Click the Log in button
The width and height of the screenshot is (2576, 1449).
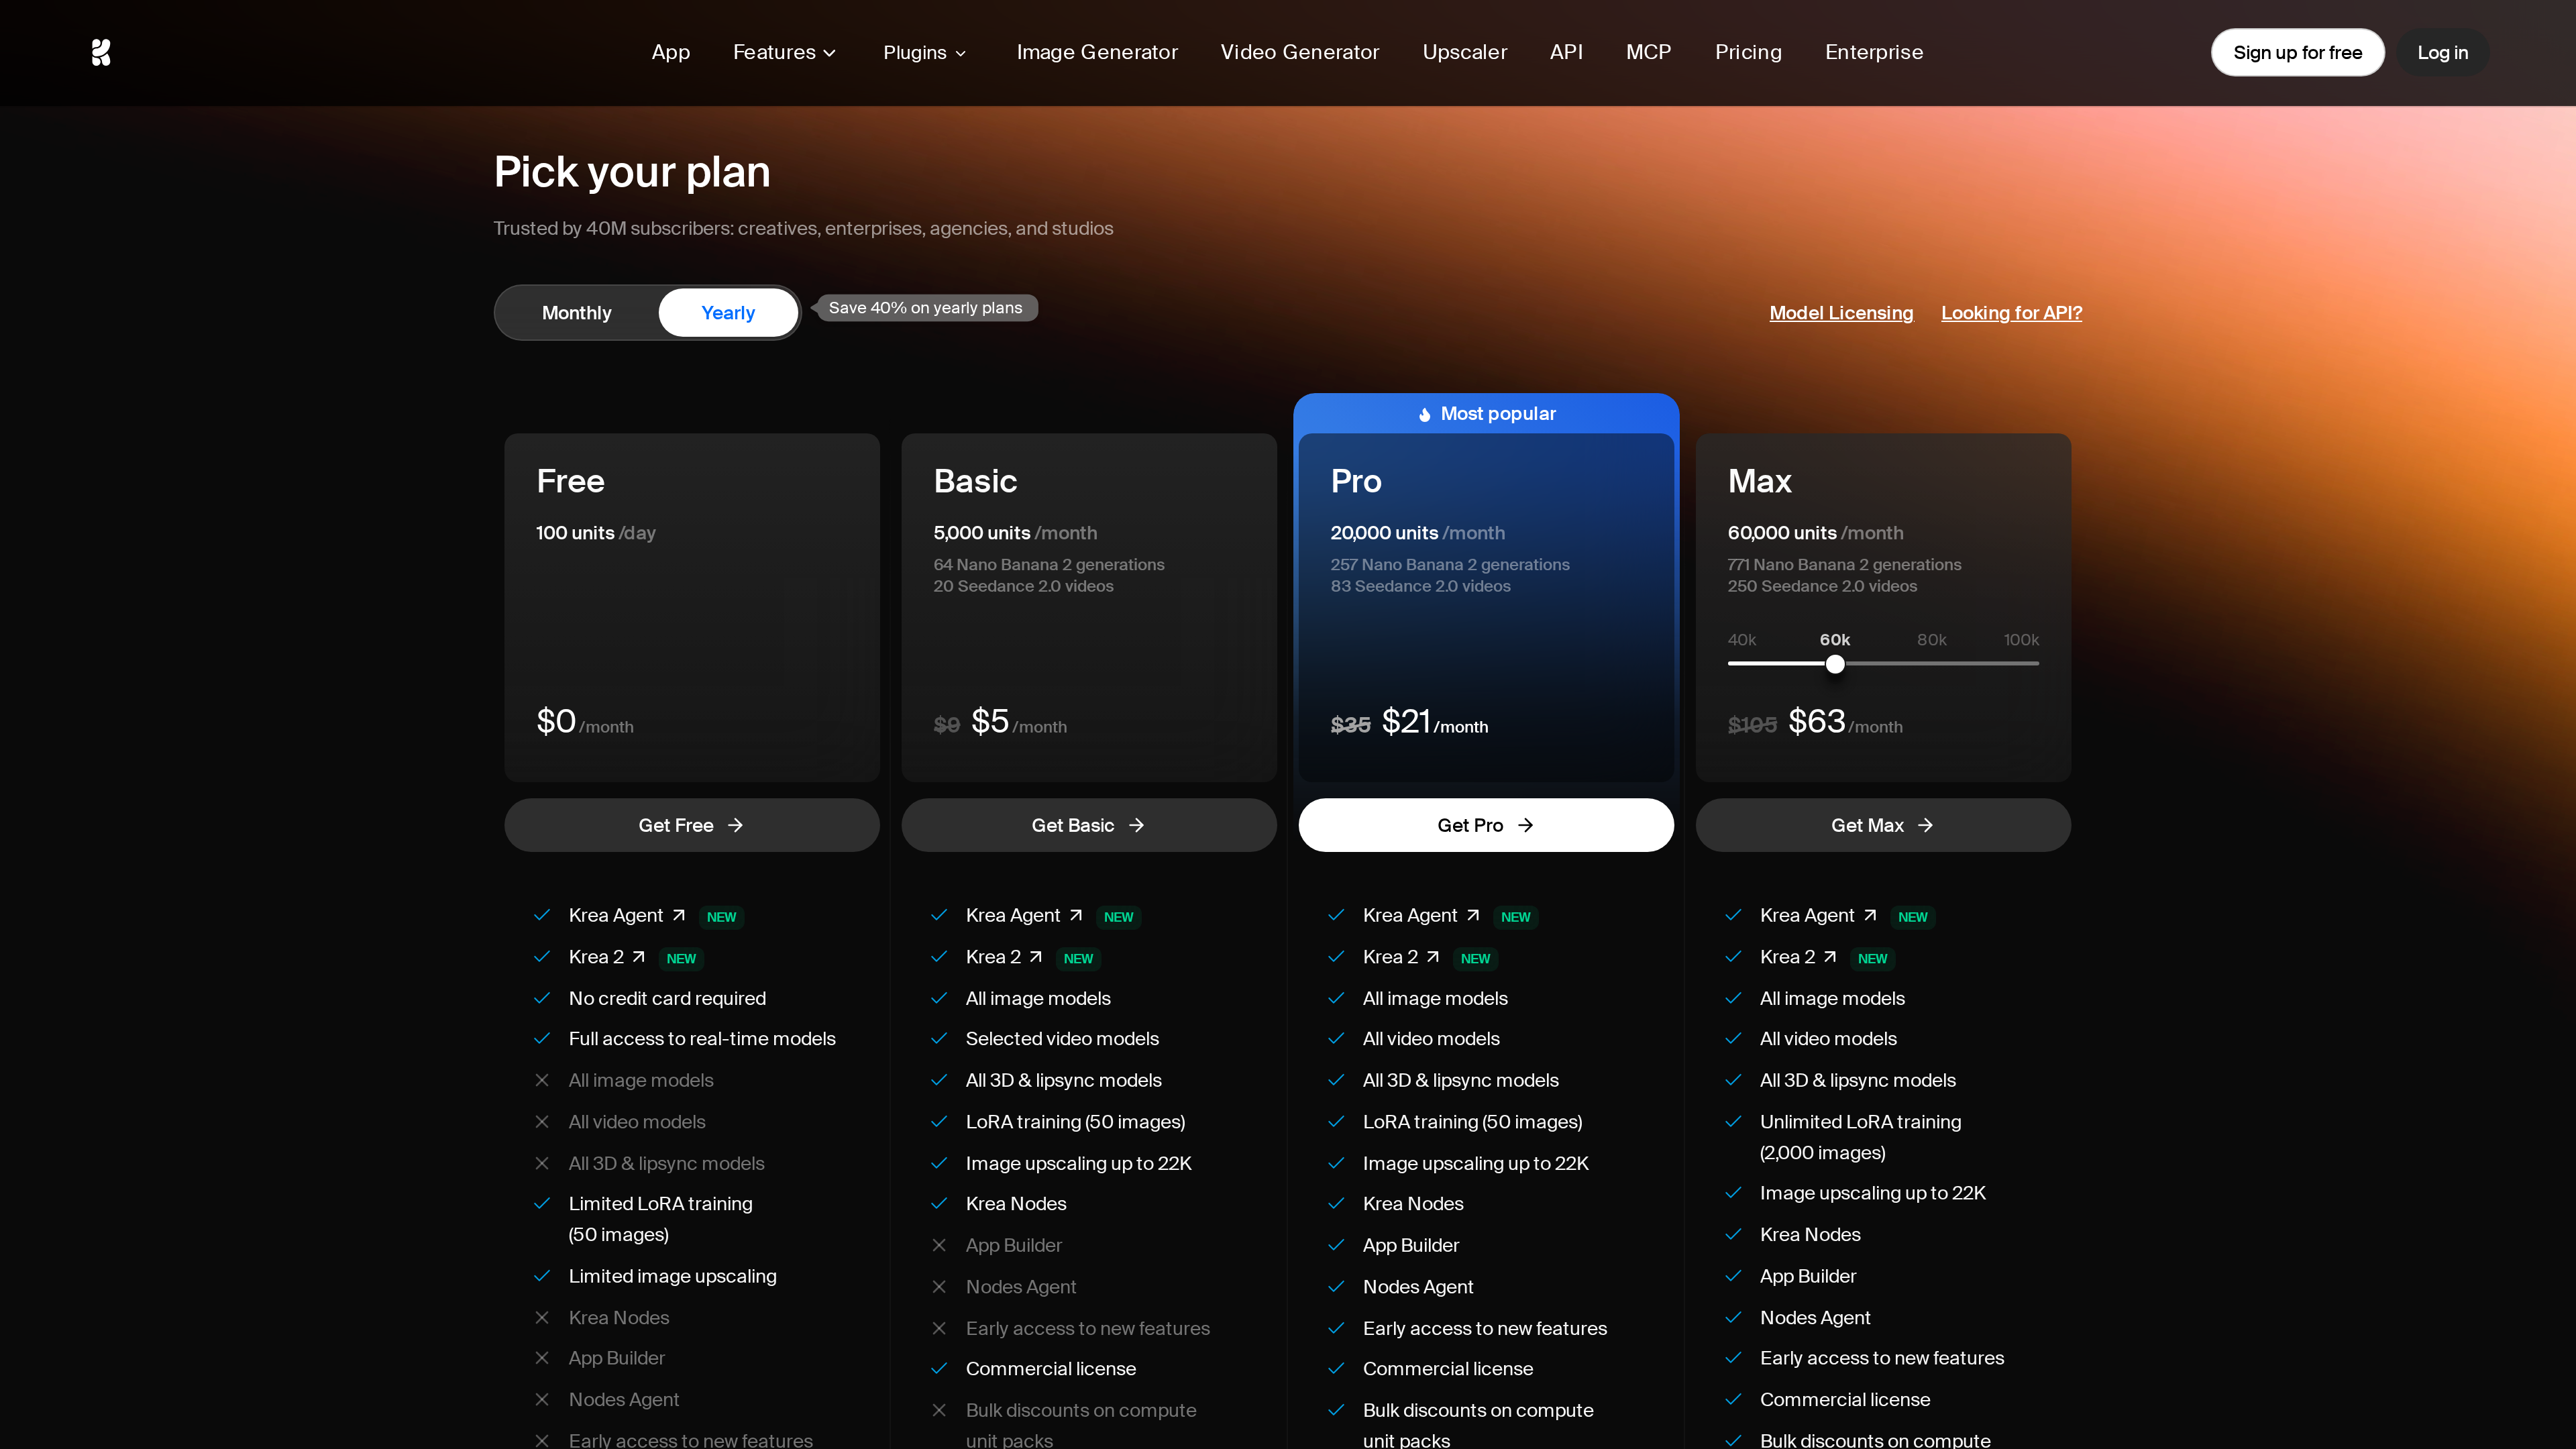pyautogui.click(x=2443, y=52)
